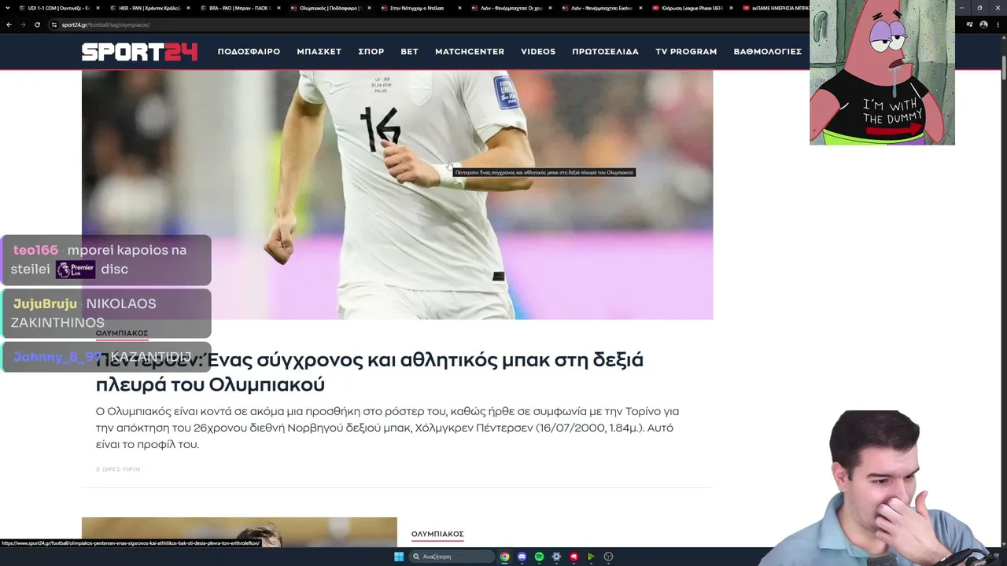The height and width of the screenshot is (566, 1007).
Task: Switch to the ΠΑΜΕ ΗΜΕΡΗΣΙΑ YouTube tab
Action: tap(775, 8)
